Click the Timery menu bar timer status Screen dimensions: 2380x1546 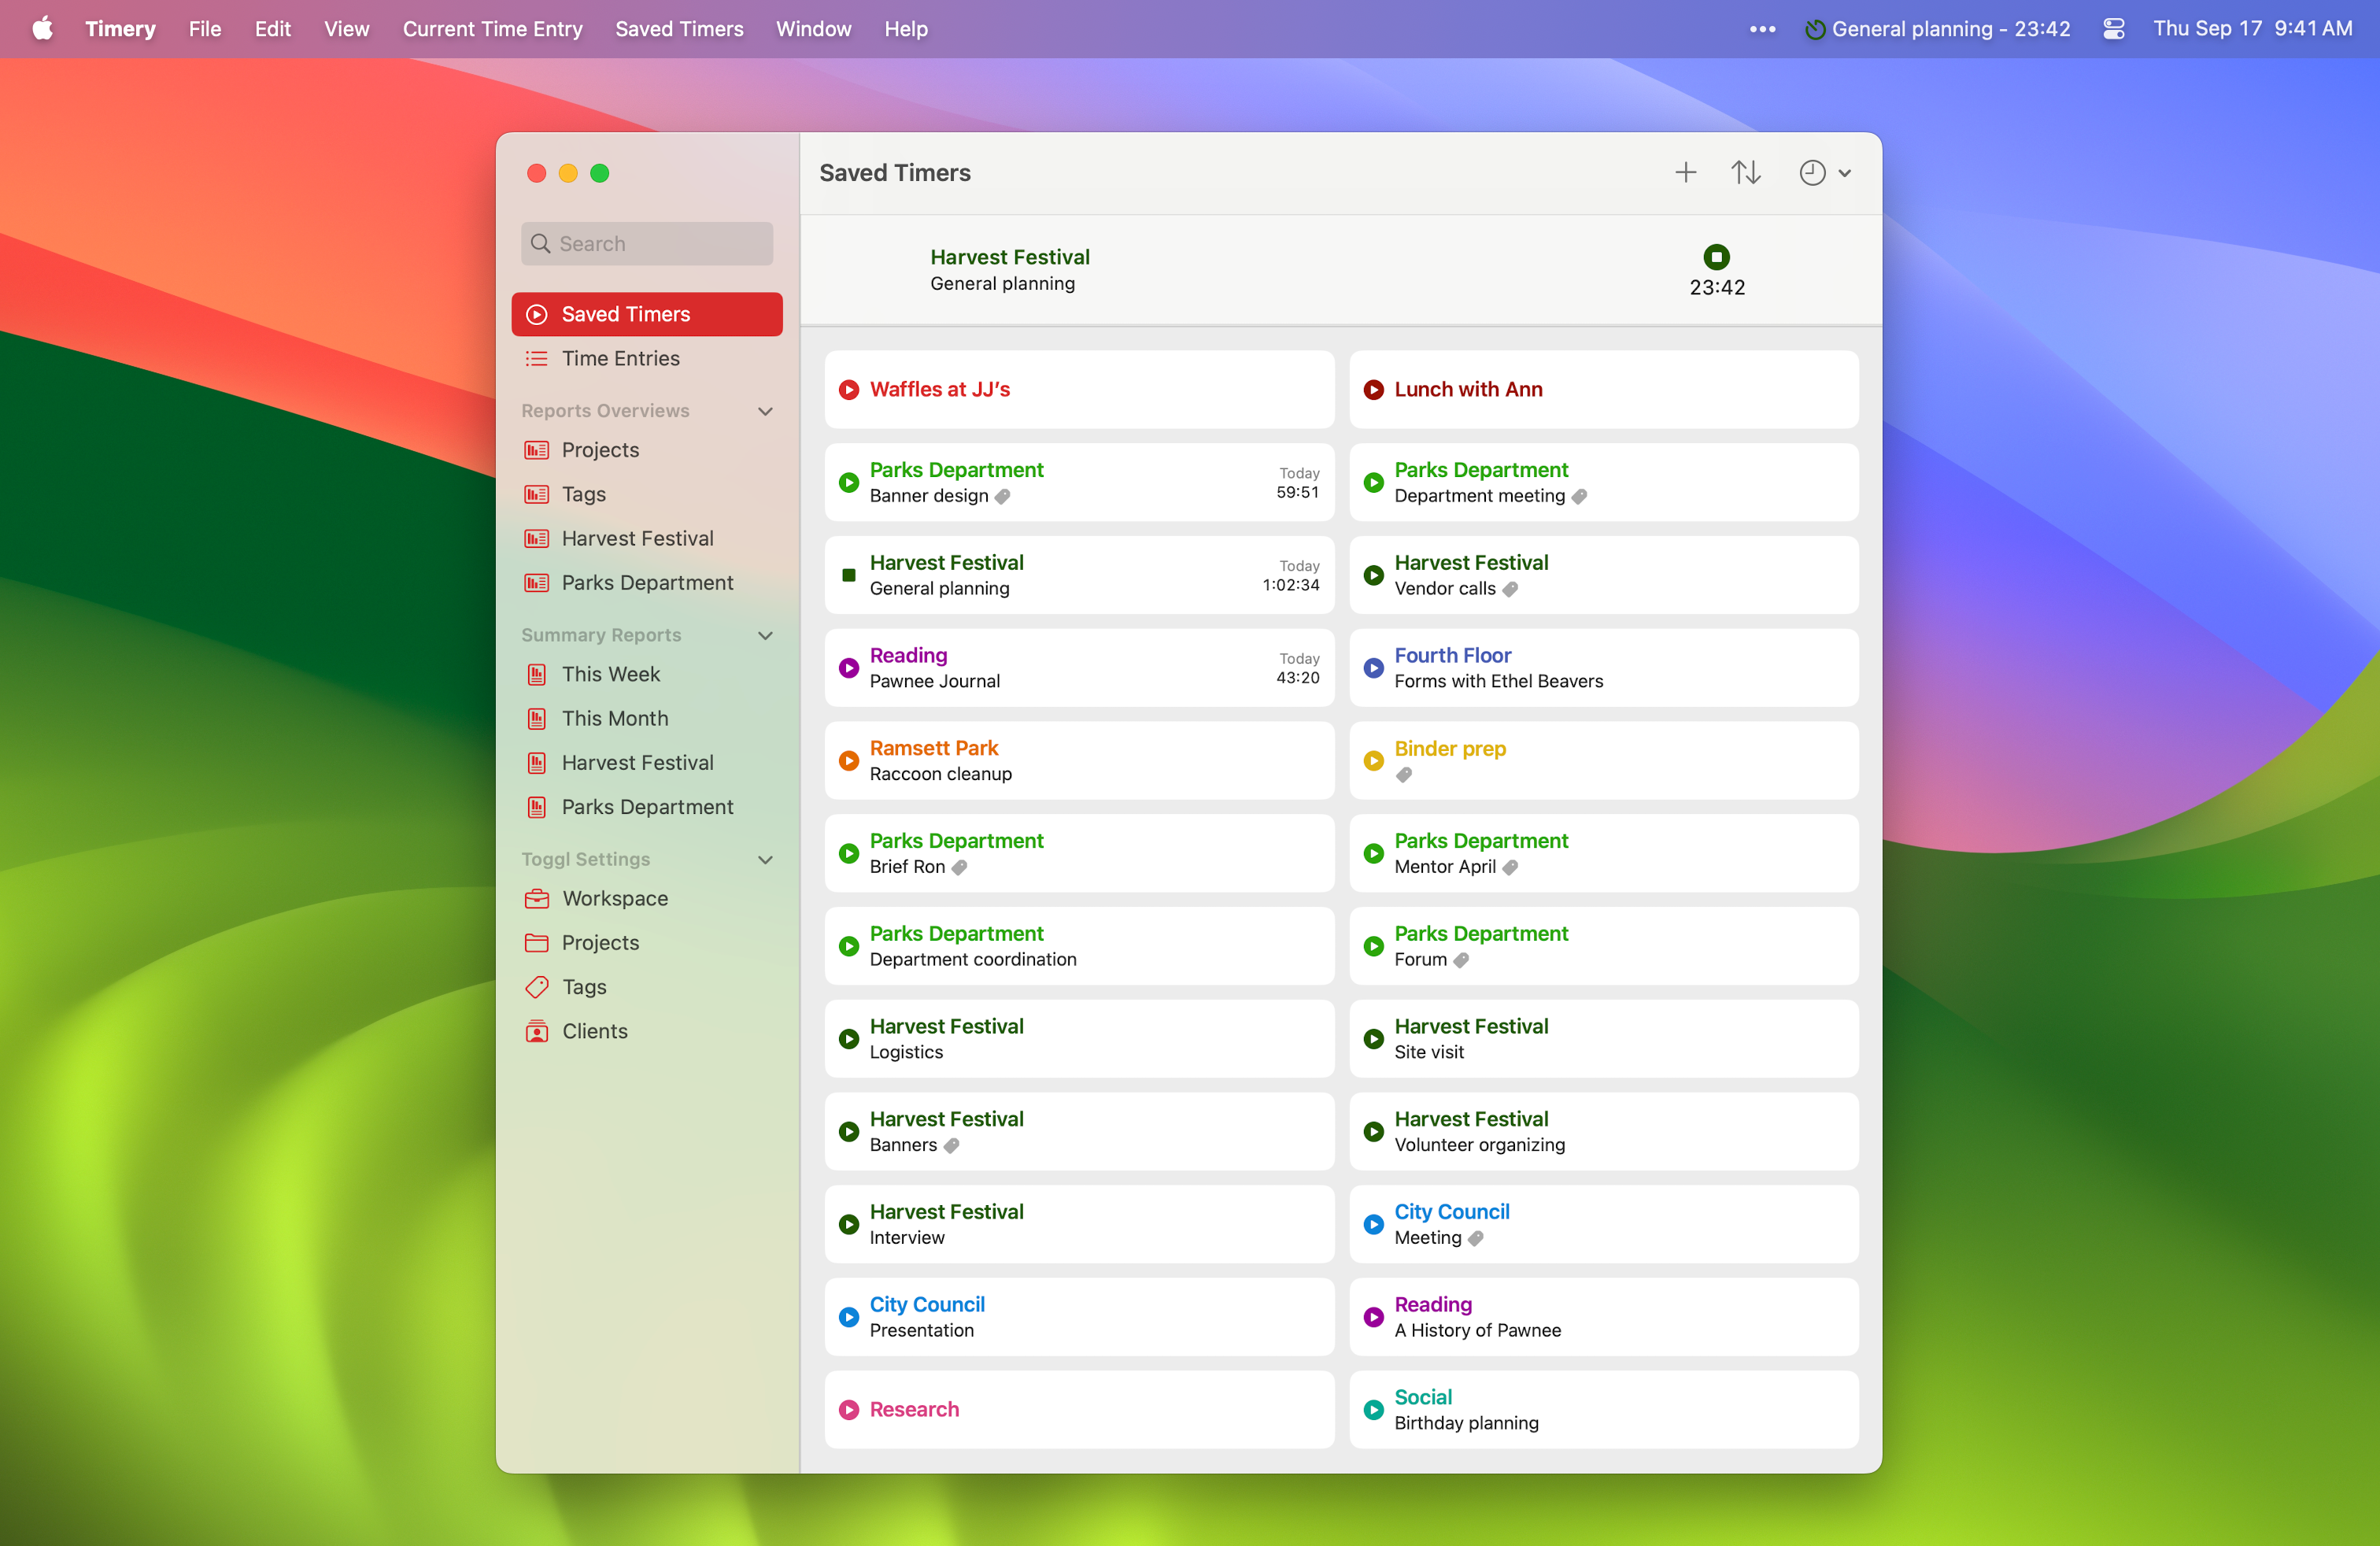[1937, 29]
